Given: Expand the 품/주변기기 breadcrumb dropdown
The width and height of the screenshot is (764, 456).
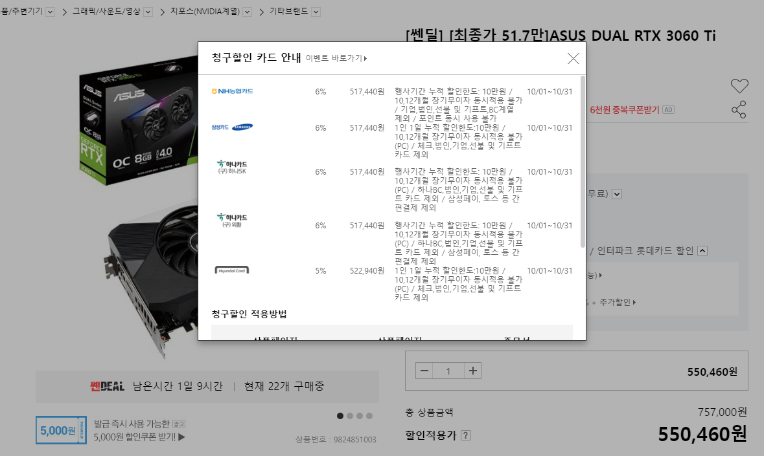Looking at the screenshot, I should coord(50,12).
